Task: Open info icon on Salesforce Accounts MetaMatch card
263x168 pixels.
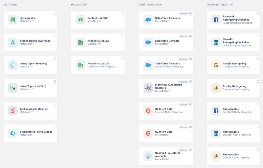Action: pyautogui.click(x=191, y=13)
